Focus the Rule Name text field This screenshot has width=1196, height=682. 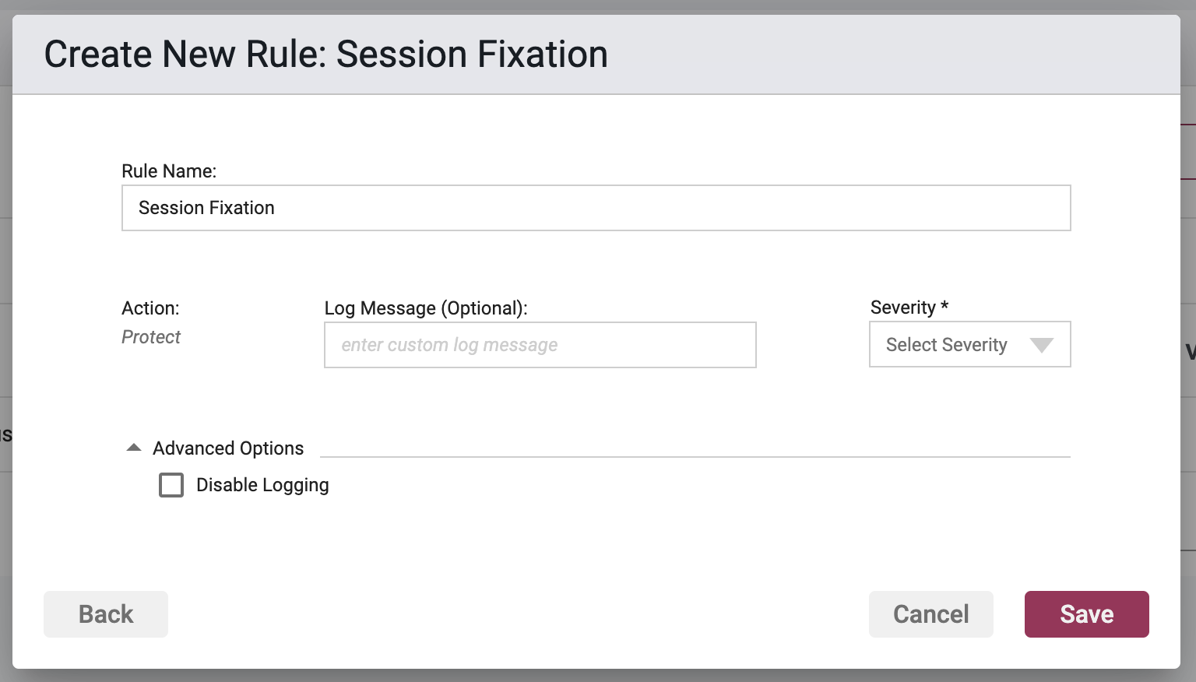596,208
